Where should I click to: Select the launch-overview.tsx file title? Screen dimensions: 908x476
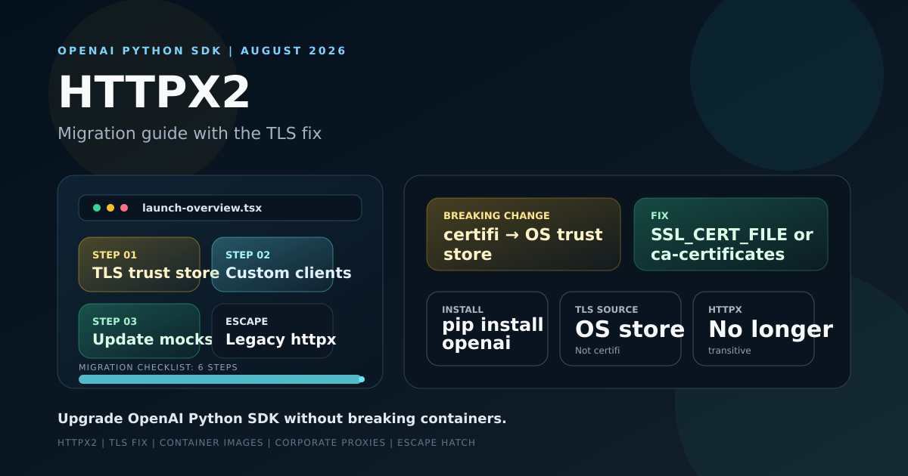[202, 208]
